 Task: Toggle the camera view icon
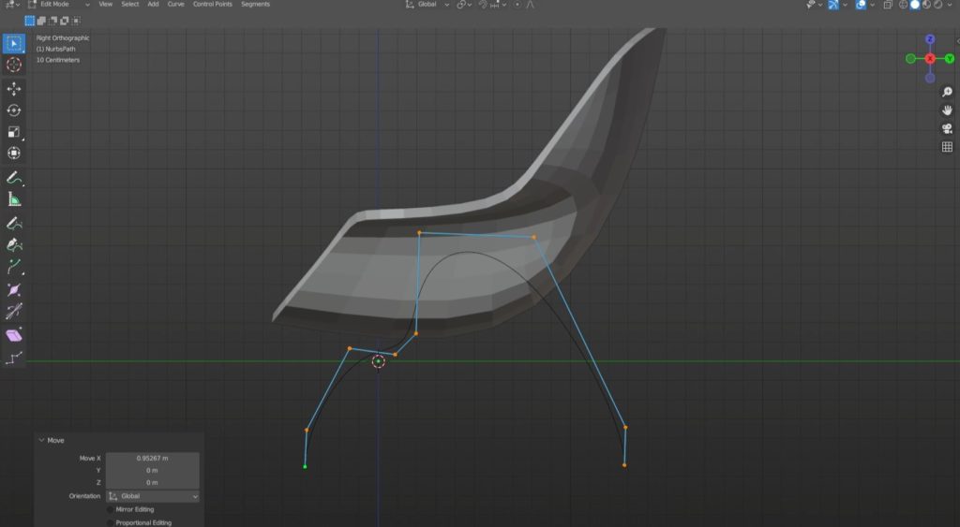947,128
